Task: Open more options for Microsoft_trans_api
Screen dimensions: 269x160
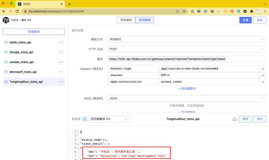Action: tap(61, 72)
